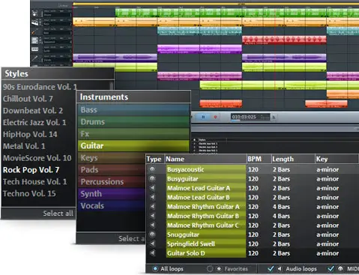Choose the Vocals instrument category
Image resolution: width=359 pixels, height=275 pixels.
pos(112,205)
